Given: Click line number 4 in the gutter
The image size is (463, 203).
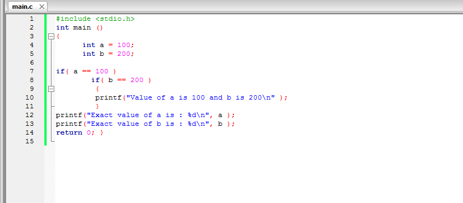Looking at the screenshot, I should click(x=32, y=45).
